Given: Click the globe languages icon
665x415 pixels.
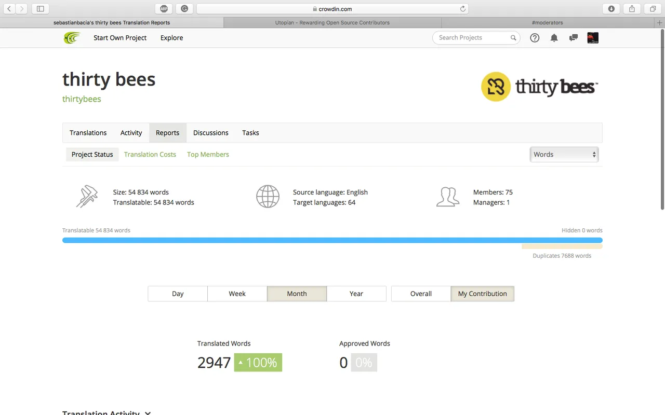Looking at the screenshot, I should coord(268,197).
